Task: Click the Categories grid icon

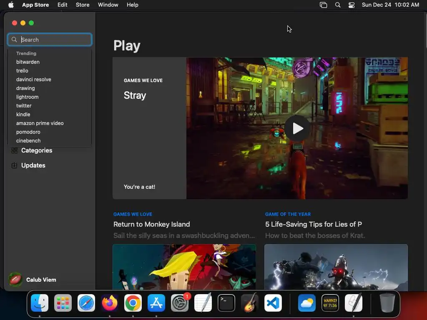Action: tap(15, 150)
